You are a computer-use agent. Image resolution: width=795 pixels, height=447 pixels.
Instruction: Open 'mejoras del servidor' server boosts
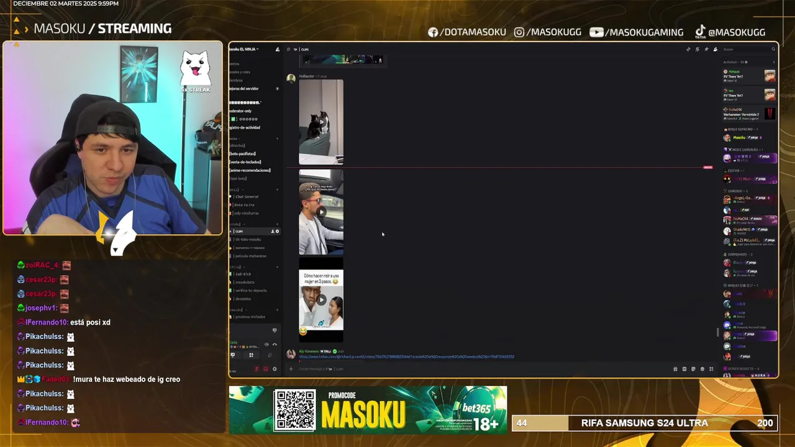(243, 88)
